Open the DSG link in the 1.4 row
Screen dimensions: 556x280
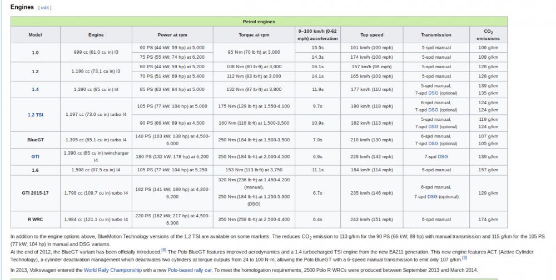(433, 93)
